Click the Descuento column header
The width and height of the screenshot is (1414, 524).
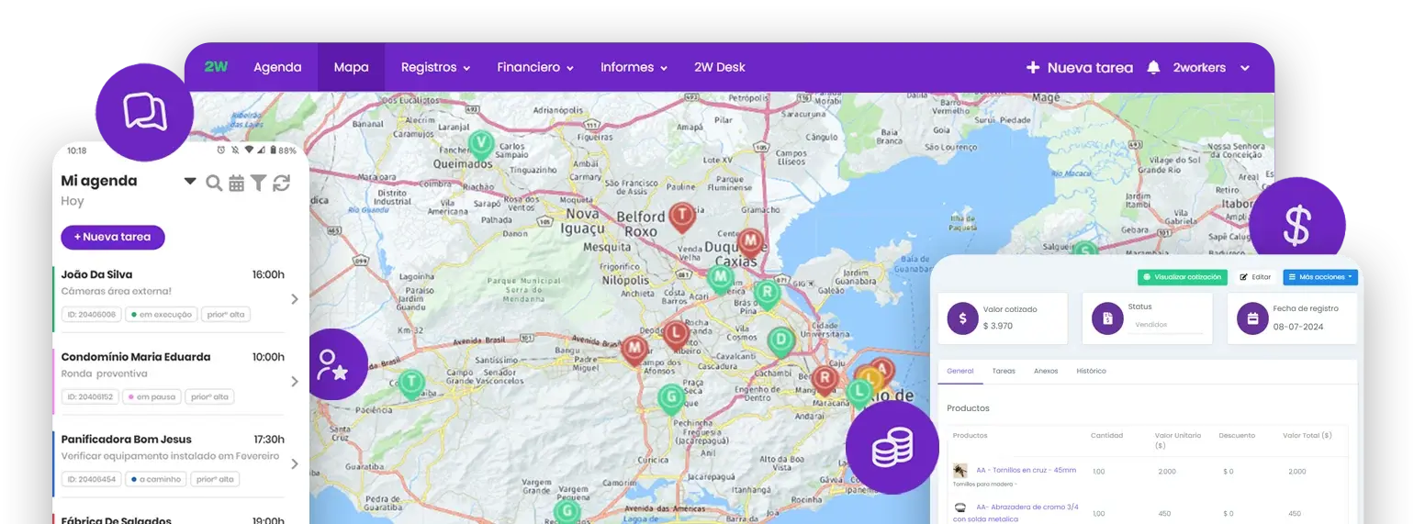[1236, 435]
